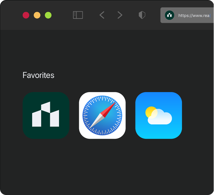
Task: Maximize the window using the green button
Action: [x=48, y=15]
